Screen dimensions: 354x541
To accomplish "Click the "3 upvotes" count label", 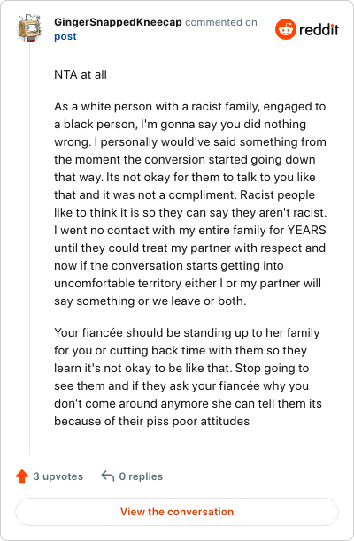I will point(58,476).
